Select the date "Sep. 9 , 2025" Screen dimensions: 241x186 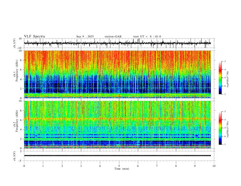click(x=85, y=36)
